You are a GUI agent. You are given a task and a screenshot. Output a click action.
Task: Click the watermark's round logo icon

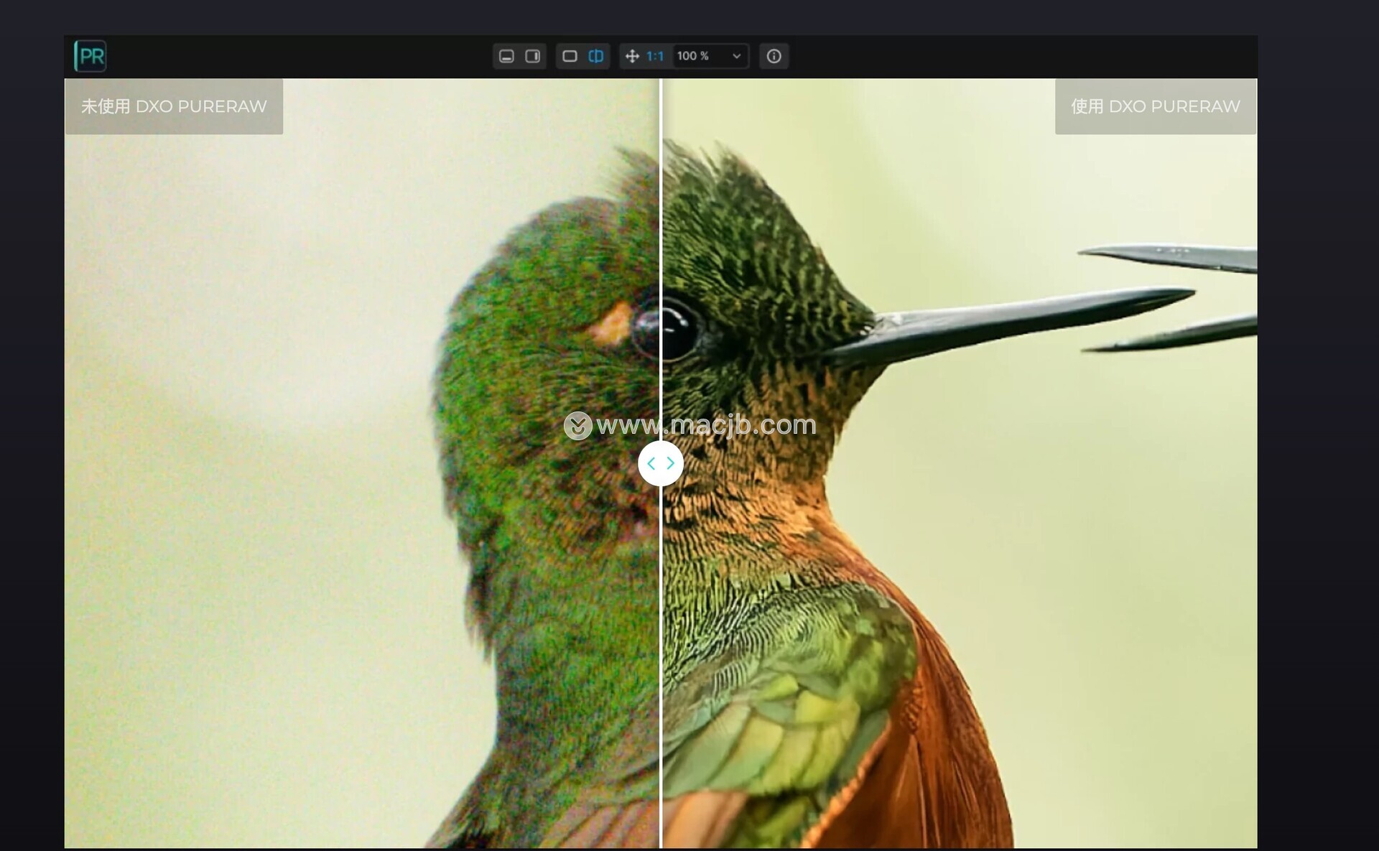tap(577, 426)
